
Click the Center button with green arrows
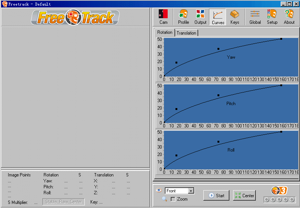click(244, 195)
